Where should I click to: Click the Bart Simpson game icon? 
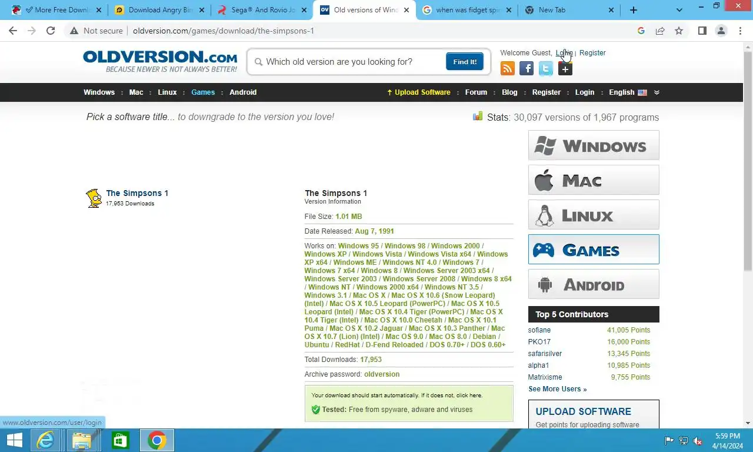click(x=94, y=198)
